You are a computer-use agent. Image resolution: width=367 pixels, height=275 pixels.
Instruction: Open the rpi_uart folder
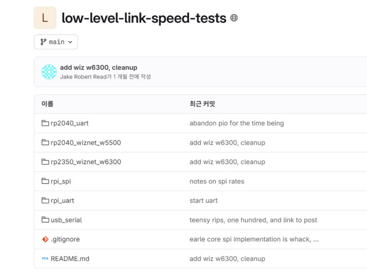point(62,201)
